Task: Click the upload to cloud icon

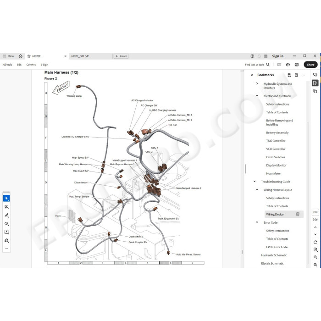Action: point(288,65)
